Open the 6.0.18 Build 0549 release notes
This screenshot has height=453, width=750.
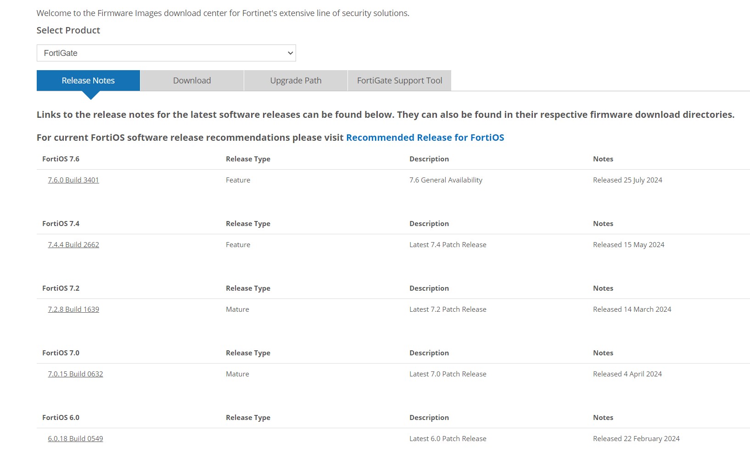coord(75,439)
